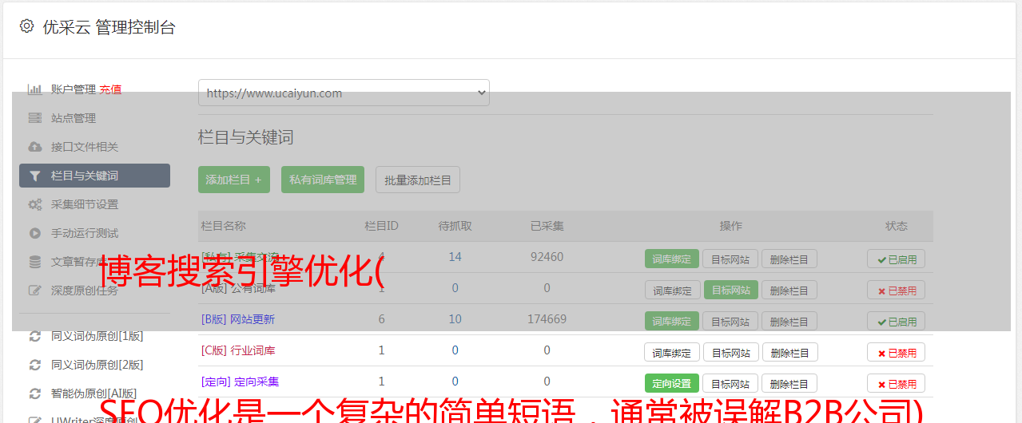Image resolution: width=1022 pixels, height=423 pixels.
Task: Click the filter icon for 栏目与关键词
Action: (x=34, y=176)
